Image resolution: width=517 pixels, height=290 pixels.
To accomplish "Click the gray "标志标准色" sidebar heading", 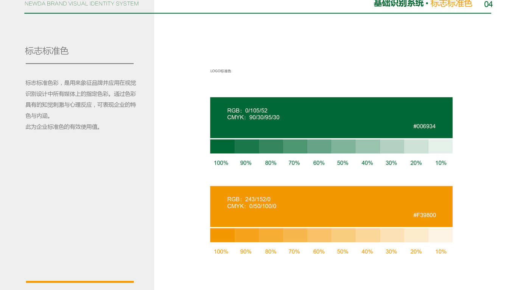I will (x=47, y=51).
